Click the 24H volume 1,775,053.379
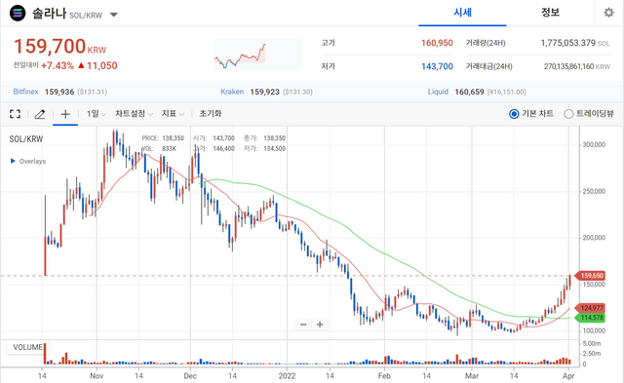 pos(567,43)
